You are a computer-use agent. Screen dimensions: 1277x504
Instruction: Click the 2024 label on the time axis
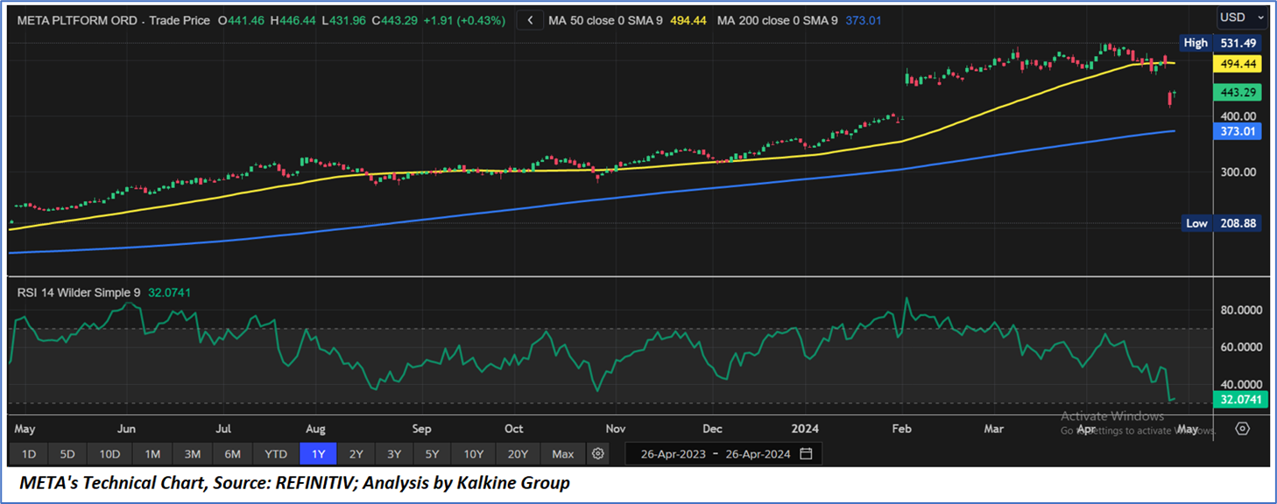pos(804,429)
